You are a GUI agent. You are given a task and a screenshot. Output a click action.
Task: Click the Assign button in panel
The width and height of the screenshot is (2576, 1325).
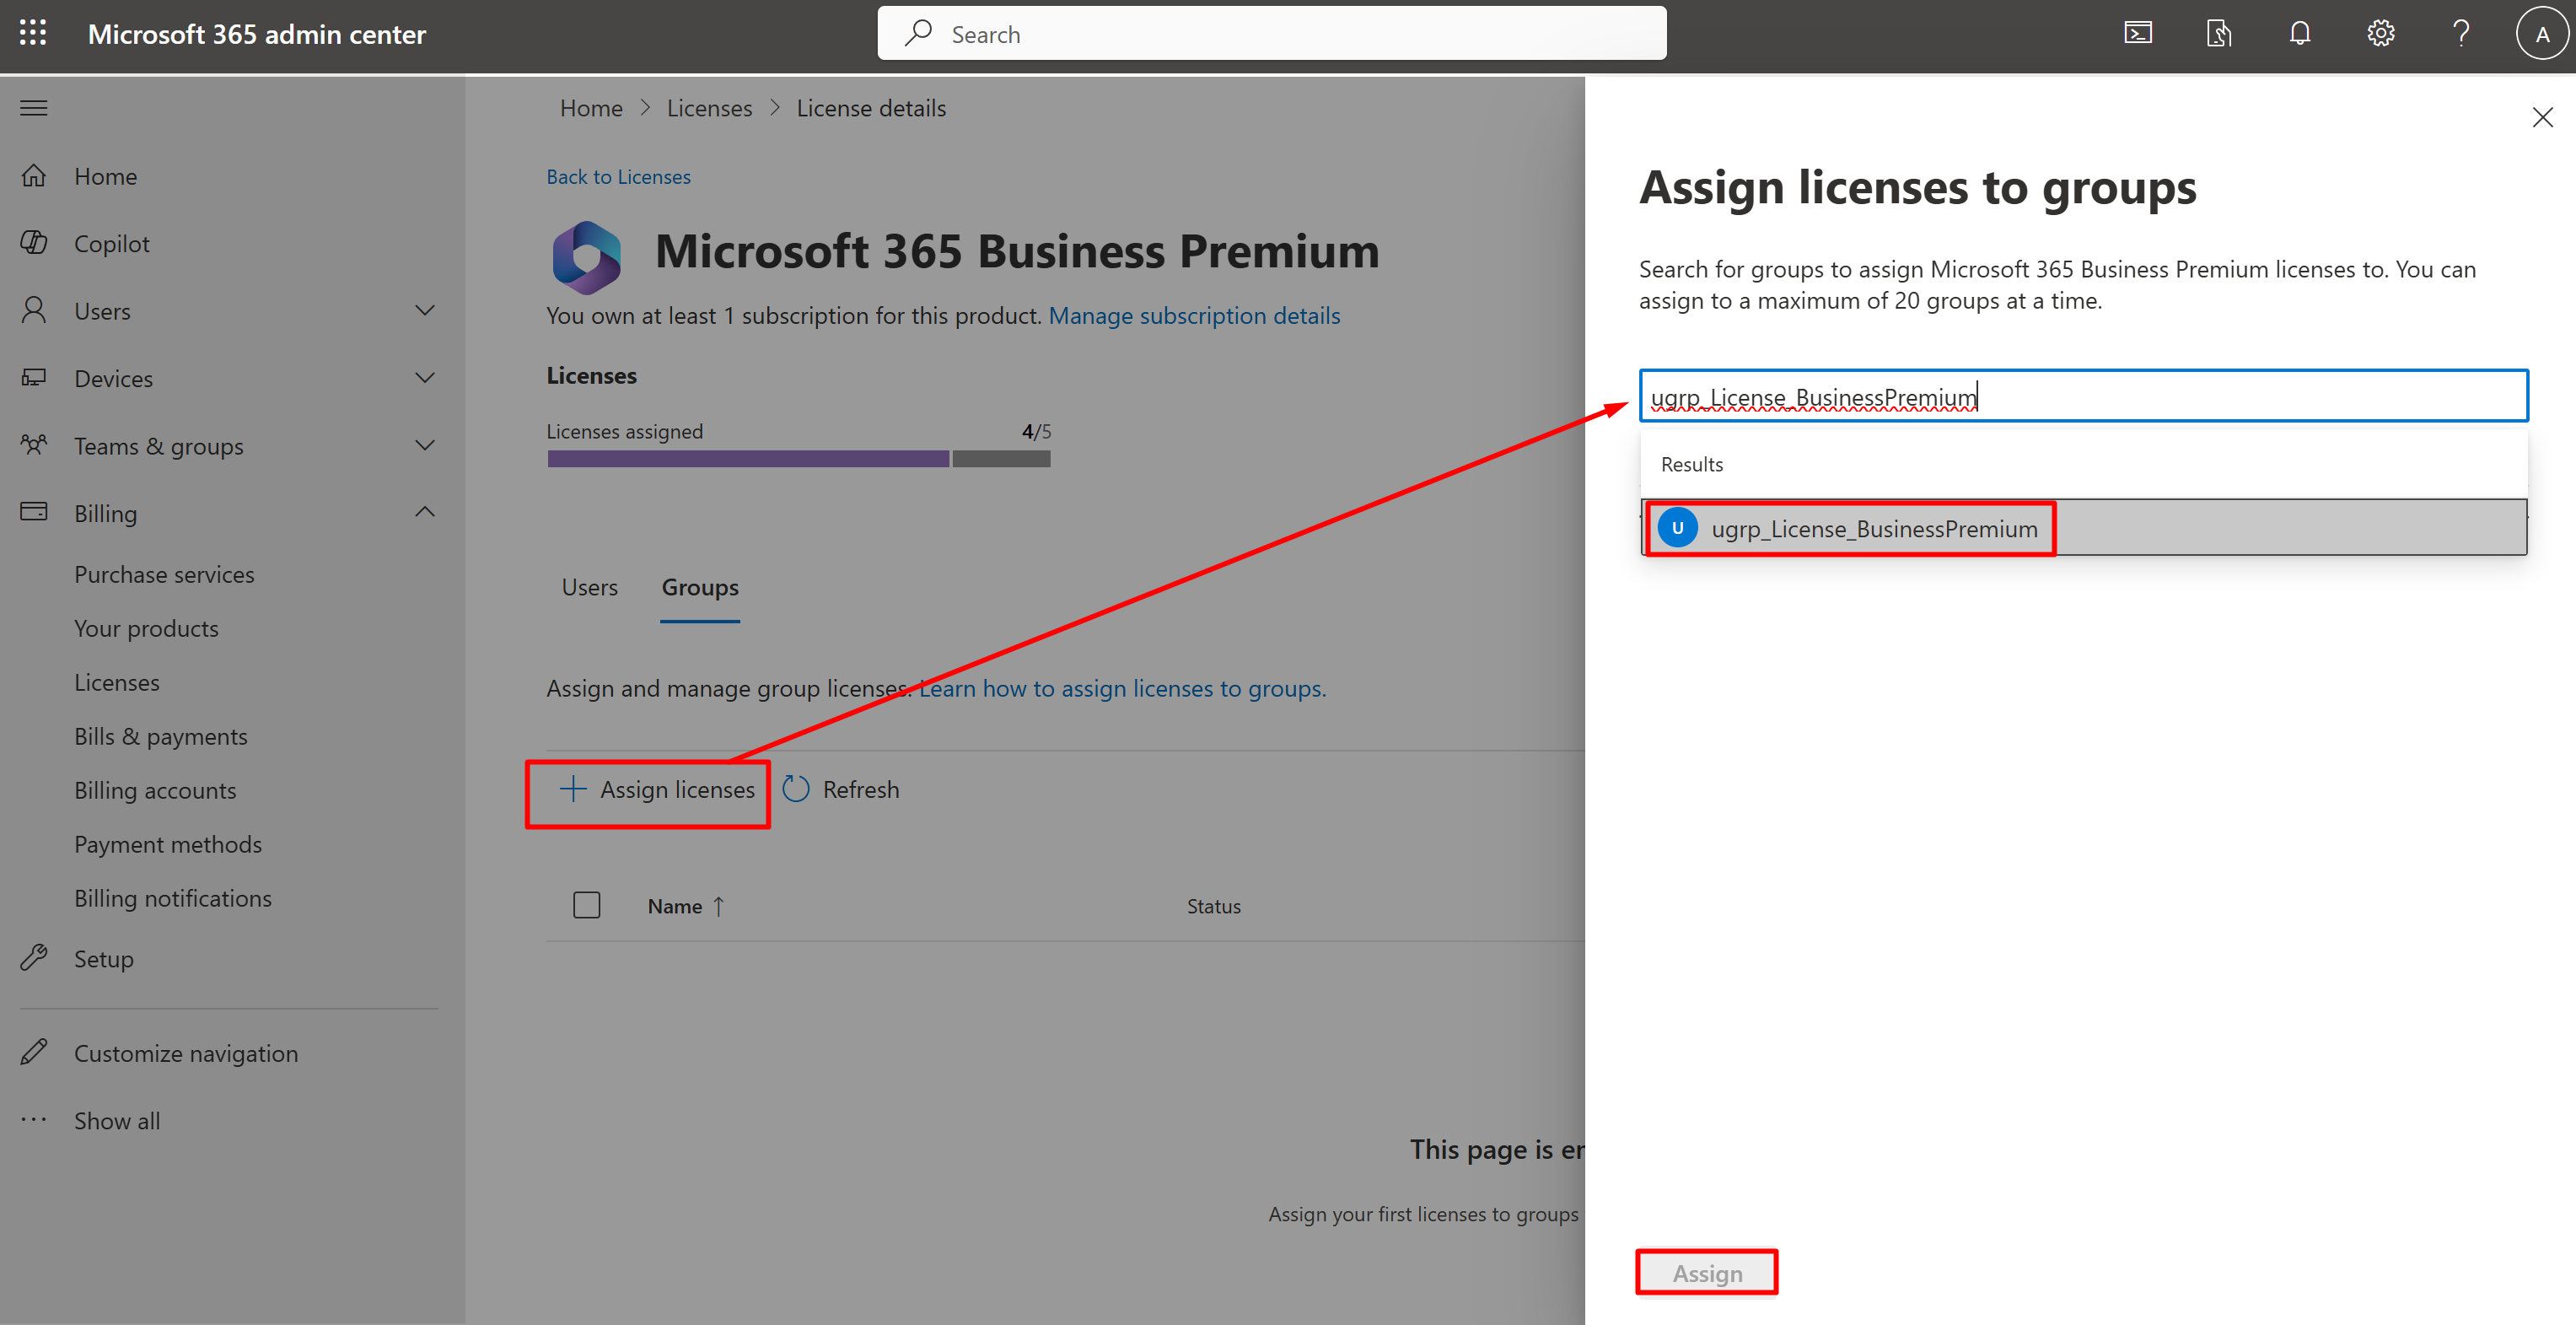click(1707, 1273)
